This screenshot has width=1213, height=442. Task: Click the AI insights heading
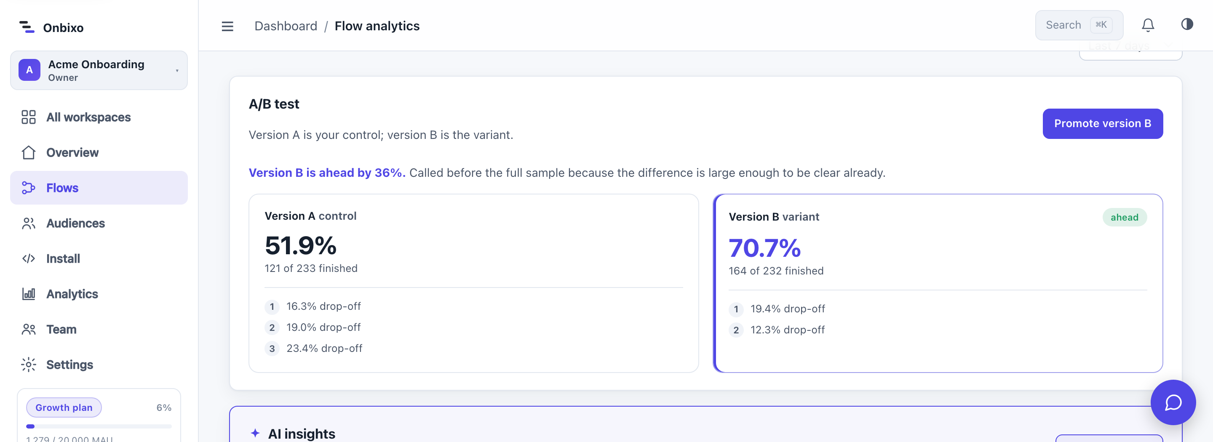pos(302,434)
